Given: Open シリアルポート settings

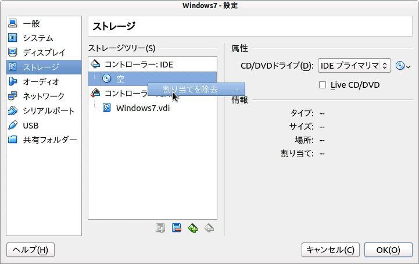Looking at the screenshot, I should [x=44, y=110].
